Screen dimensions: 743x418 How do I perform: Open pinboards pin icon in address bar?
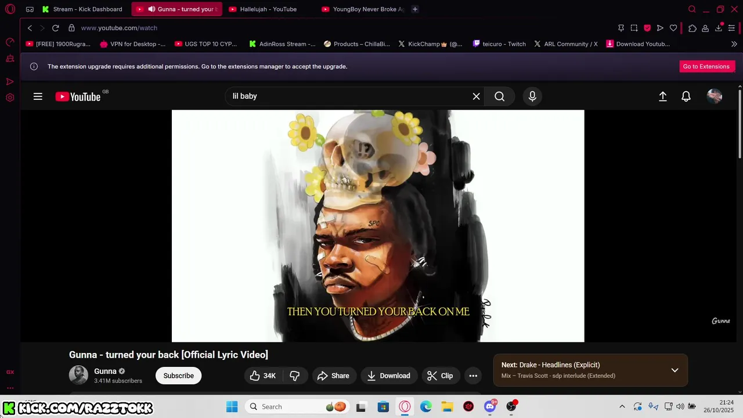pos(621,28)
